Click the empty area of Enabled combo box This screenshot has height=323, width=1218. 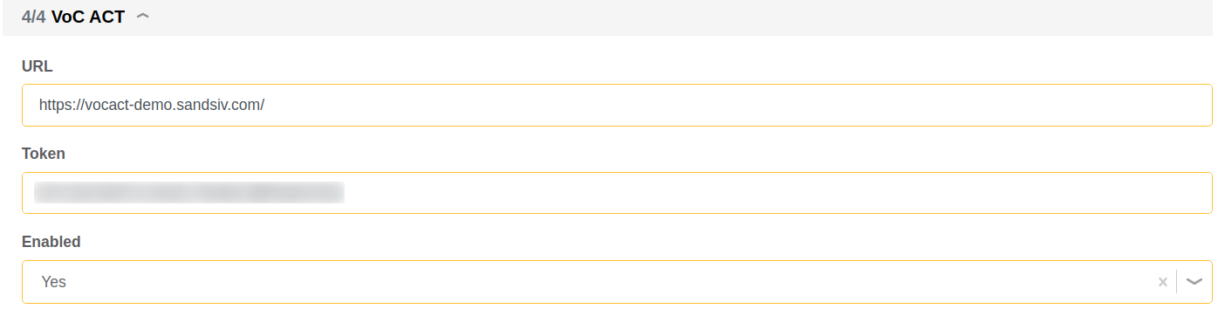tap(611, 282)
